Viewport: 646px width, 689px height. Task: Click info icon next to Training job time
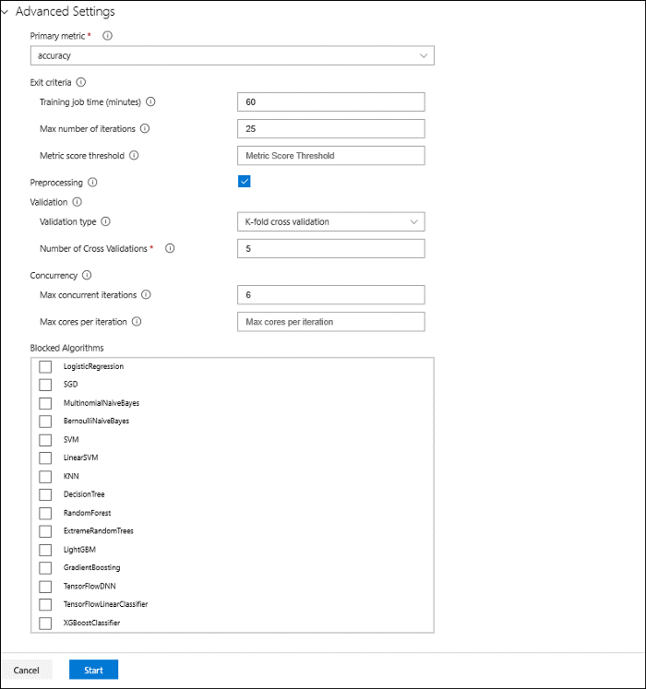point(150,102)
